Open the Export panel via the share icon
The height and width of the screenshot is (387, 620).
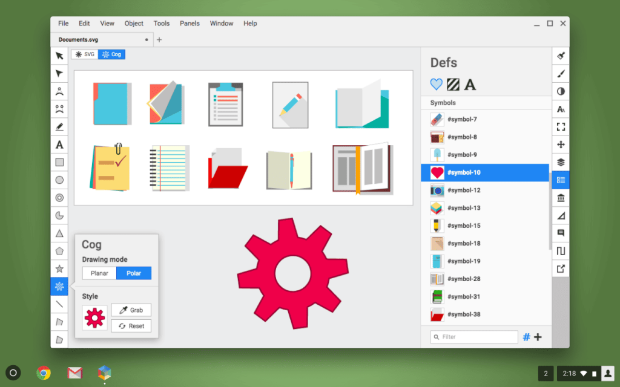[560, 268]
